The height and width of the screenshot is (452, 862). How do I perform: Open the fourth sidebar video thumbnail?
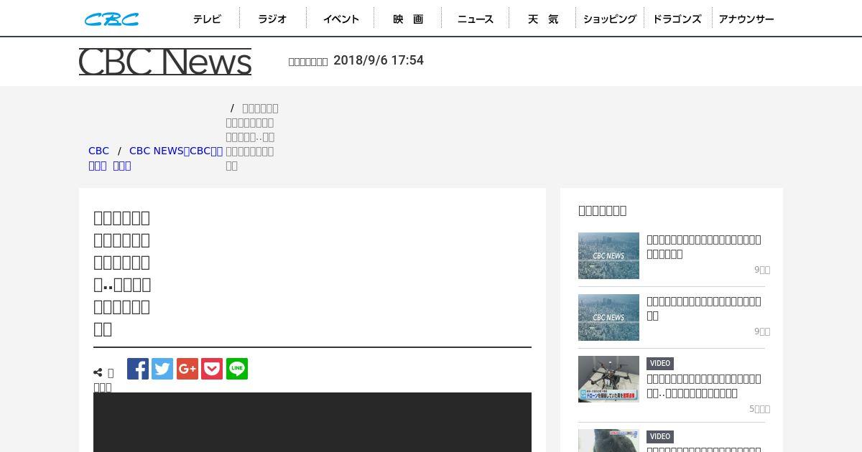(x=608, y=441)
